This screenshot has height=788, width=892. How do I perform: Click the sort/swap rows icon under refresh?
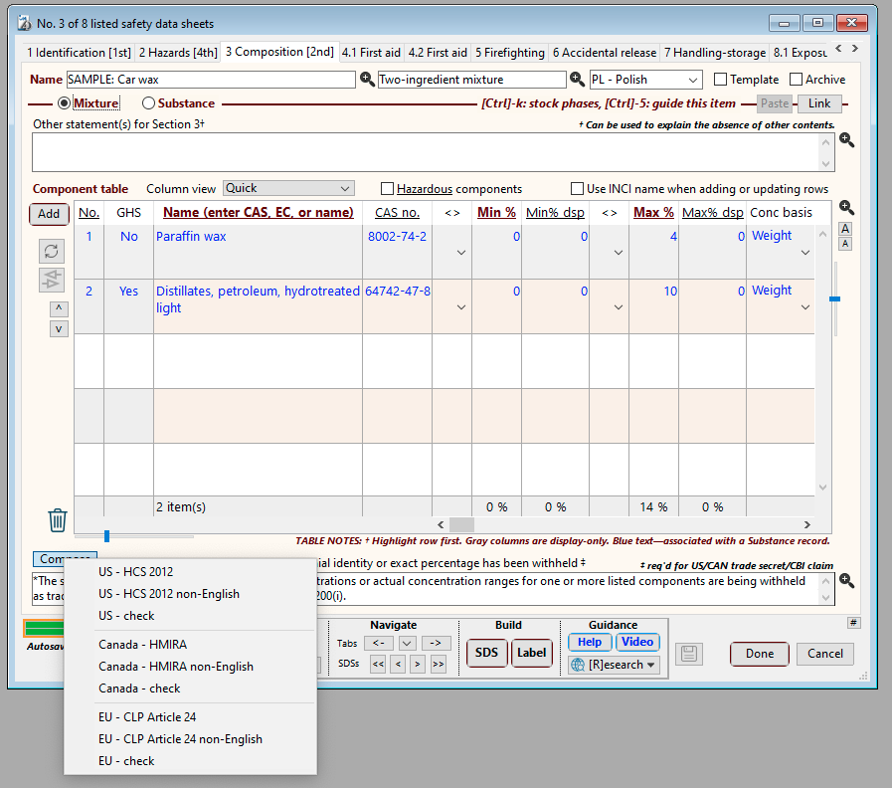pyautogui.click(x=51, y=280)
